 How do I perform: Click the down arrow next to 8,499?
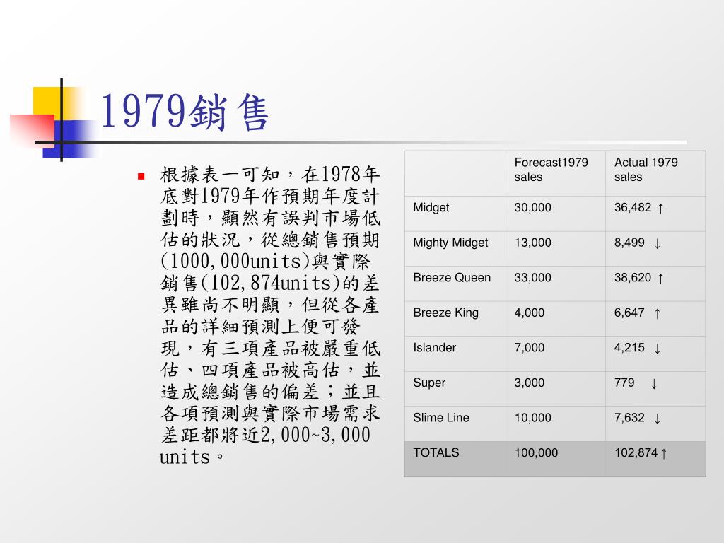(x=658, y=243)
